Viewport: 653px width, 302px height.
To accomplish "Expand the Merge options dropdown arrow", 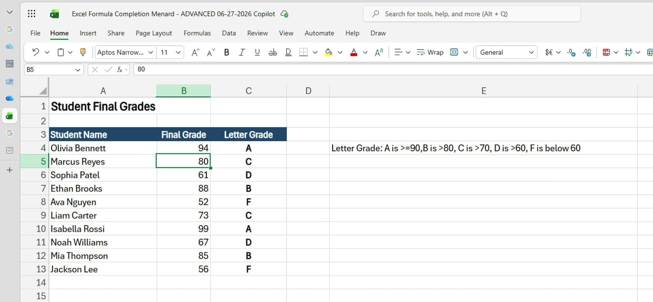I will (x=465, y=52).
